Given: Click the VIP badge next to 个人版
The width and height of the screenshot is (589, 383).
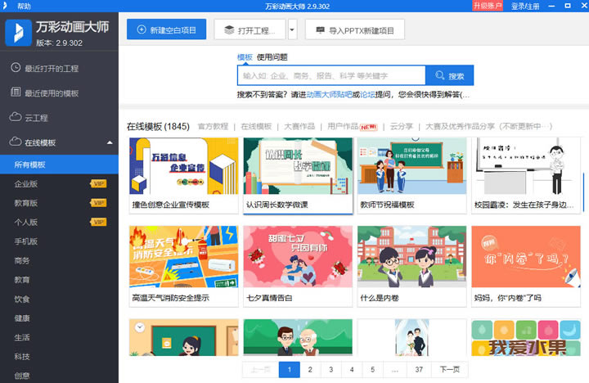Looking at the screenshot, I should [98, 222].
